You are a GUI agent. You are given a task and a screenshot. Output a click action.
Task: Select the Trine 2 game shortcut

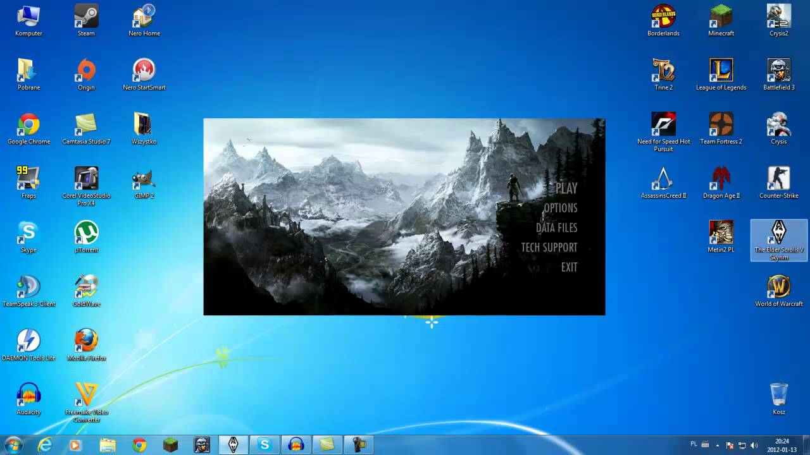663,75
